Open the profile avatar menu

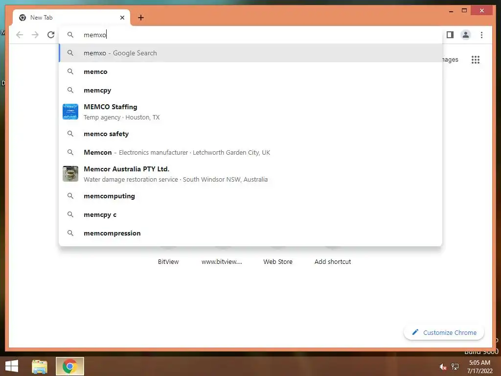[466, 35]
